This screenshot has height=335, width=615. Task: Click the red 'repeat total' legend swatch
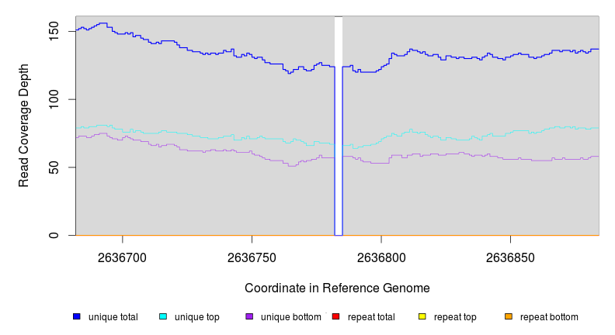[336, 316]
